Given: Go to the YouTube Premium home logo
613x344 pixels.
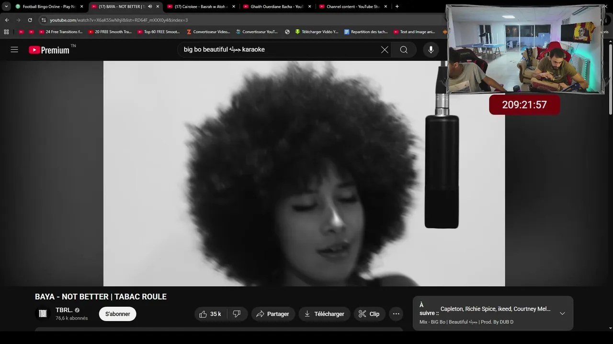Looking at the screenshot, I should (x=49, y=50).
